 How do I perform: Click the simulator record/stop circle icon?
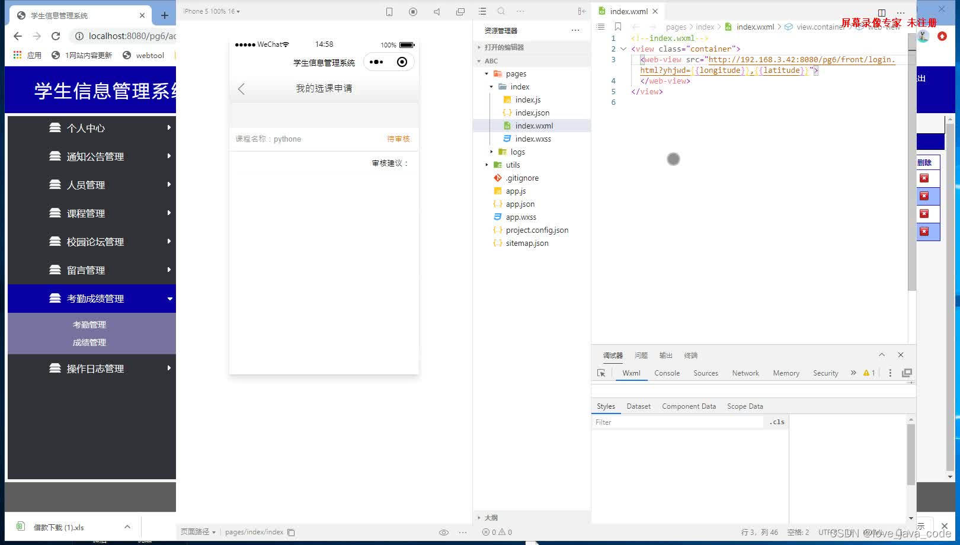pyautogui.click(x=413, y=11)
